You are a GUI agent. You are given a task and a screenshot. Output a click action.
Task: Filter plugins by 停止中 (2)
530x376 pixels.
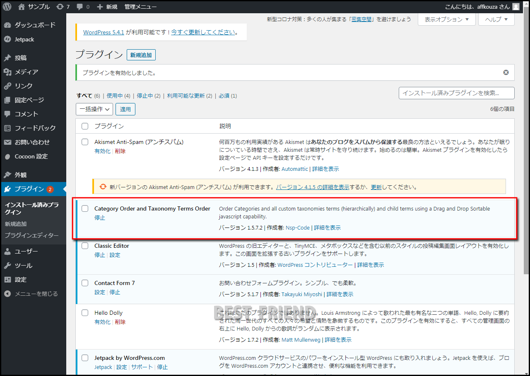pos(149,96)
